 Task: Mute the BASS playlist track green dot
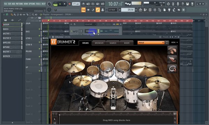pos(39,36)
